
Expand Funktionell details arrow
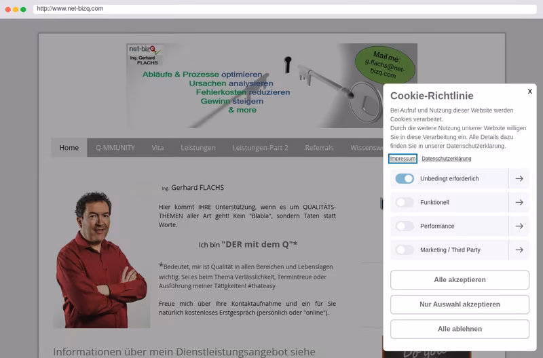519,202
